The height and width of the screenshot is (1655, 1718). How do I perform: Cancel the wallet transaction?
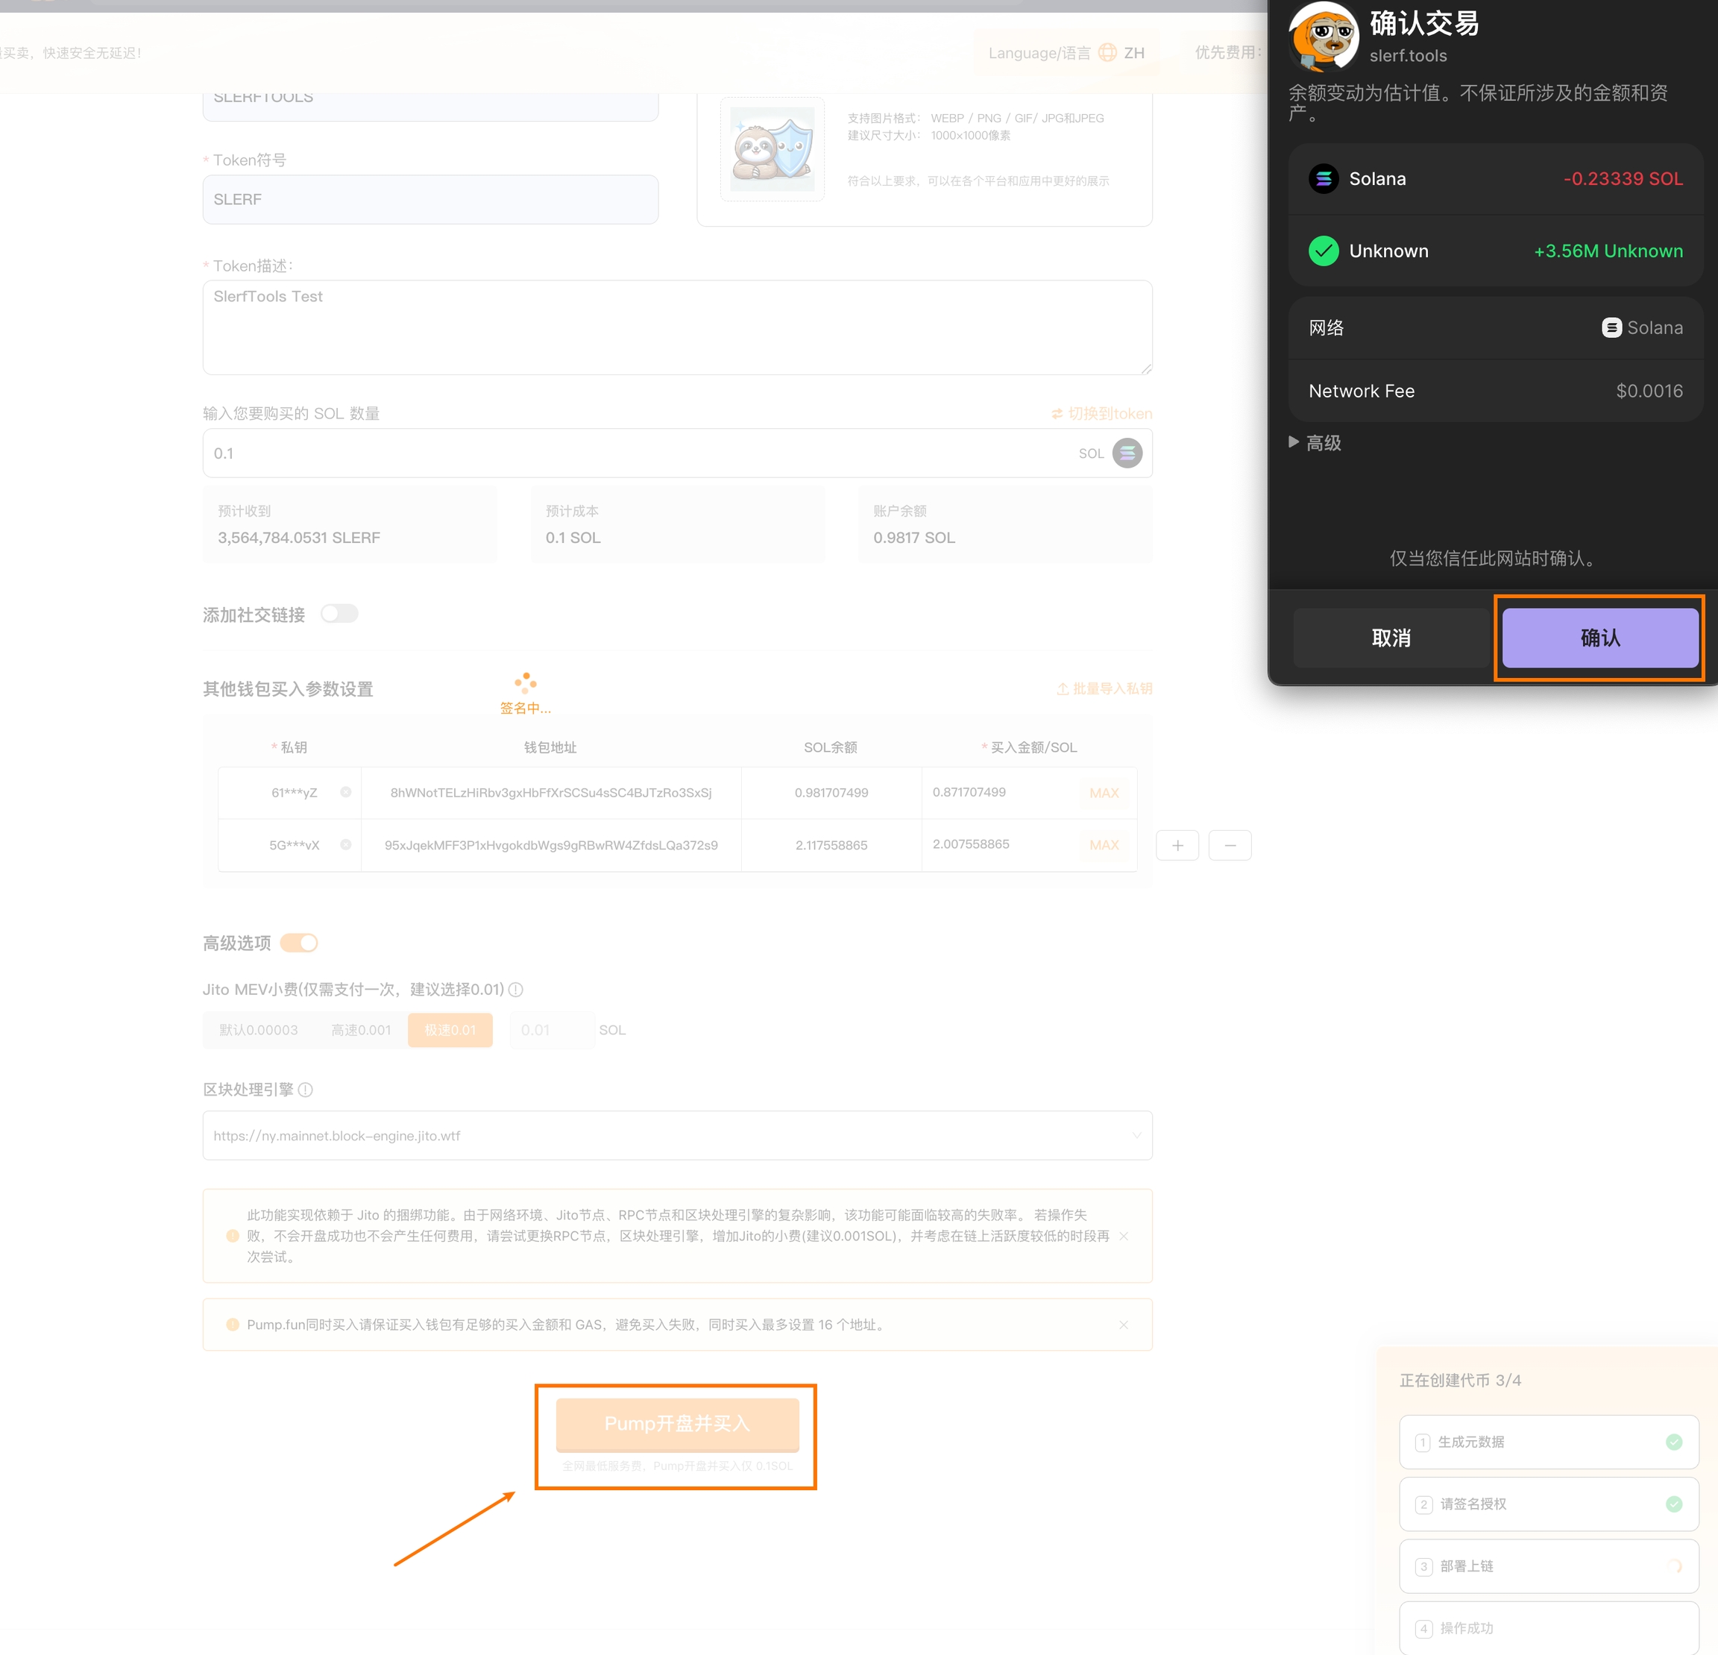point(1391,638)
